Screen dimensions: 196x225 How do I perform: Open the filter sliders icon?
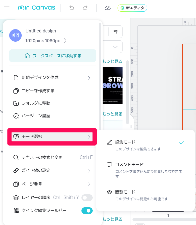coord(116,32)
